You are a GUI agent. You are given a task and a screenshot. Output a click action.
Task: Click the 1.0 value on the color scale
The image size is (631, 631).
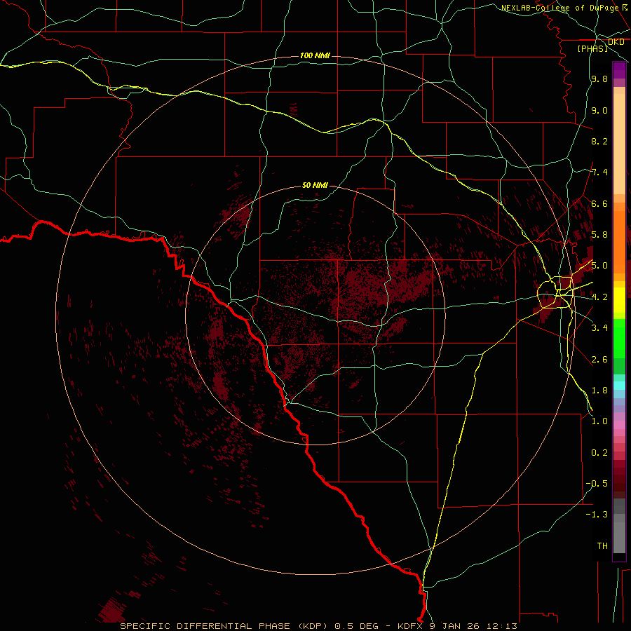click(599, 421)
